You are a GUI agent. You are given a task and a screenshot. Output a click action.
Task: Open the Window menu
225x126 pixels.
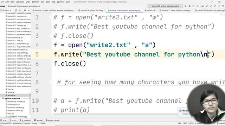click(60, 2)
